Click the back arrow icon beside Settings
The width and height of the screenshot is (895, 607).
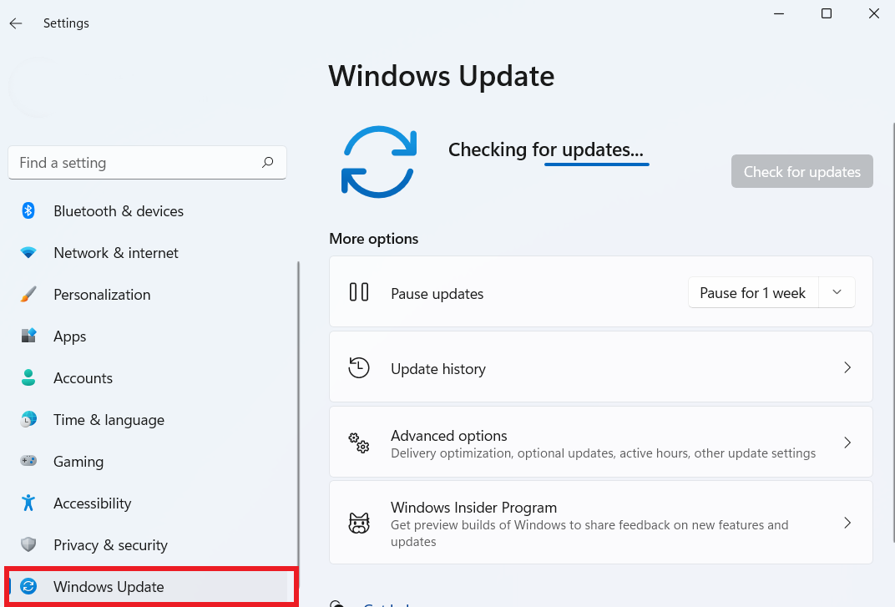pos(15,23)
